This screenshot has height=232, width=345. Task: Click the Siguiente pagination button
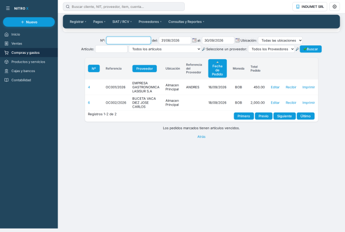(x=284, y=116)
